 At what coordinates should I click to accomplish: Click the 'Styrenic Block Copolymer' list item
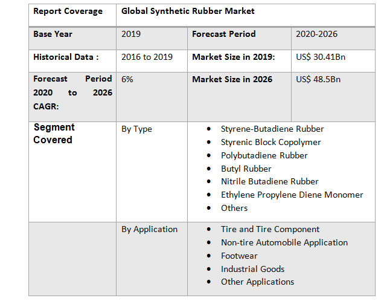[x=270, y=142]
